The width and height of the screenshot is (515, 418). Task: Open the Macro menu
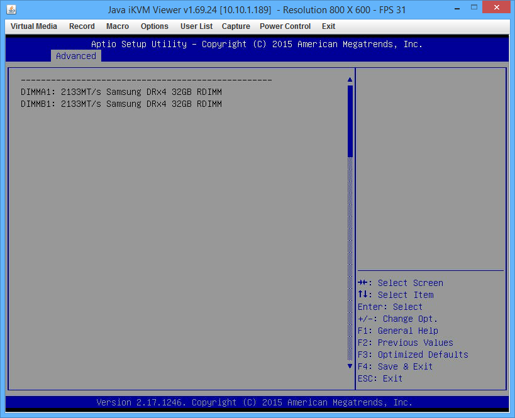(x=118, y=26)
